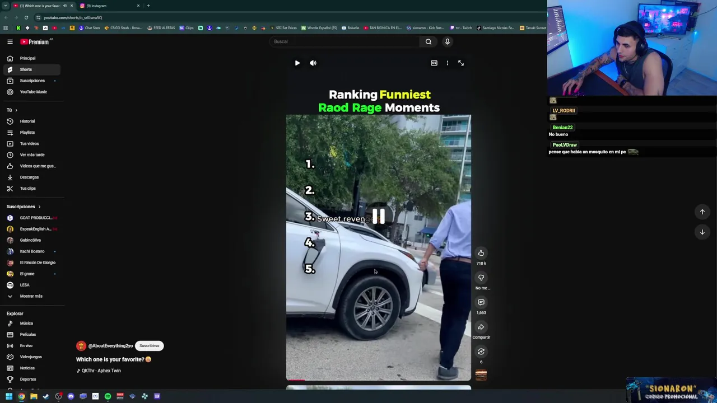Start voice search with microphone icon

pyautogui.click(x=447, y=41)
